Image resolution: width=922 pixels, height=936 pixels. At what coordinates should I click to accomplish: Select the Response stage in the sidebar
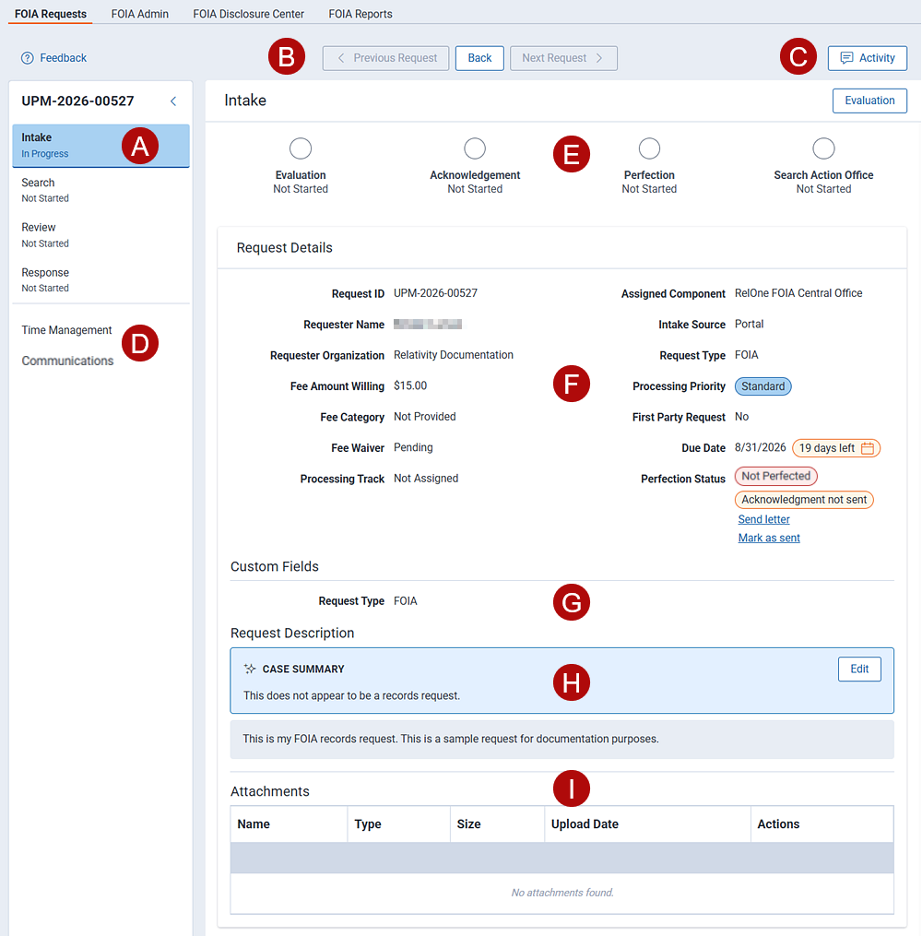coord(100,280)
